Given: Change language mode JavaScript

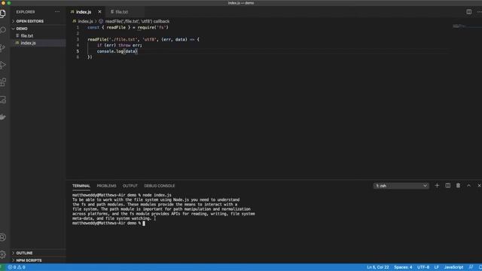Looking at the screenshot, I should pos(453,267).
